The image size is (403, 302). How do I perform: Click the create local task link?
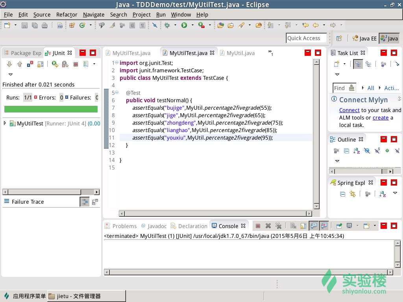coord(381,118)
